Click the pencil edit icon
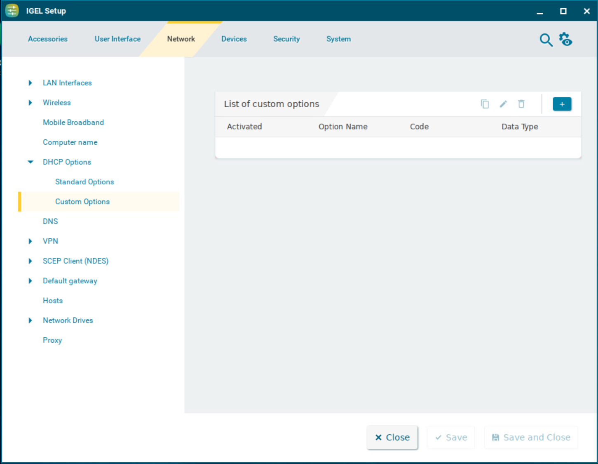Screen dimensions: 598x464 pos(503,104)
